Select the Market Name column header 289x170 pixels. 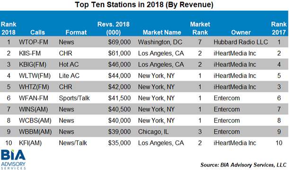click(x=162, y=32)
